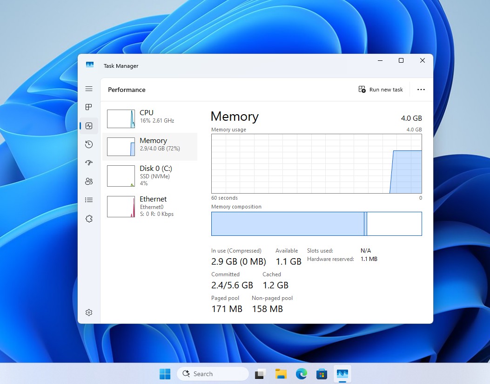Screen dimensions: 490x384
Task: Open the hamburger navigation menu
Action: [x=89, y=89]
